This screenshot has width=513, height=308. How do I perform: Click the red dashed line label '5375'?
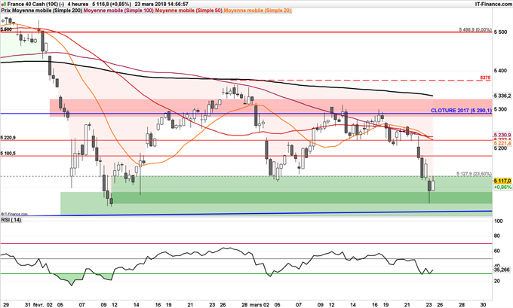tap(485, 78)
